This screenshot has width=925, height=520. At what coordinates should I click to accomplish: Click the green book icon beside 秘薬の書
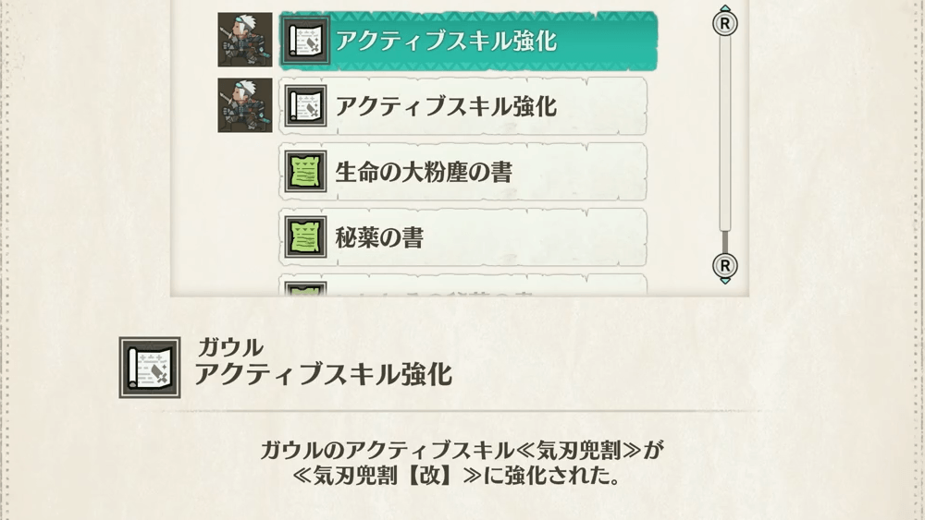coord(305,237)
